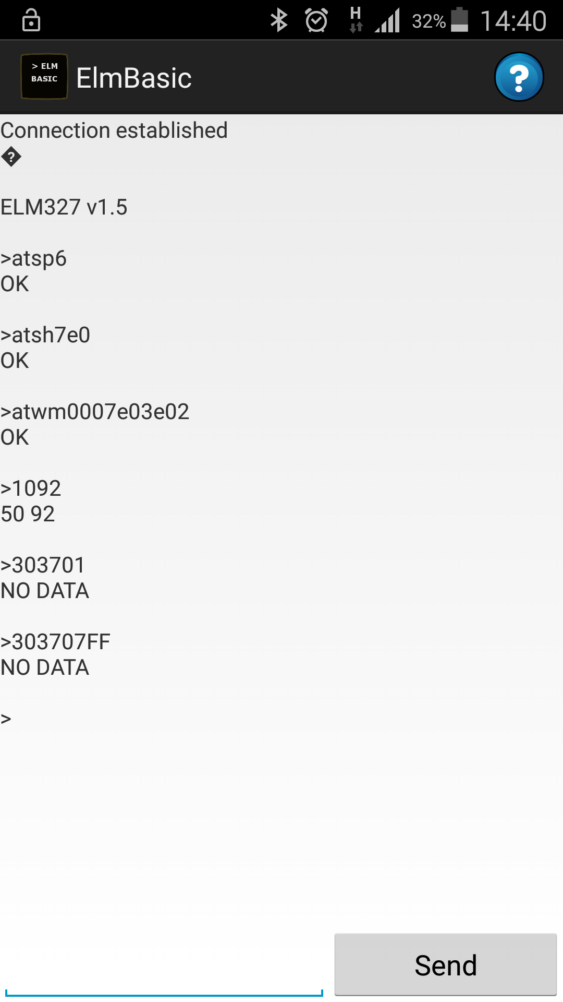Tap the signal strength bars icon
Viewport: 563px width, 1002px height.
(x=388, y=21)
